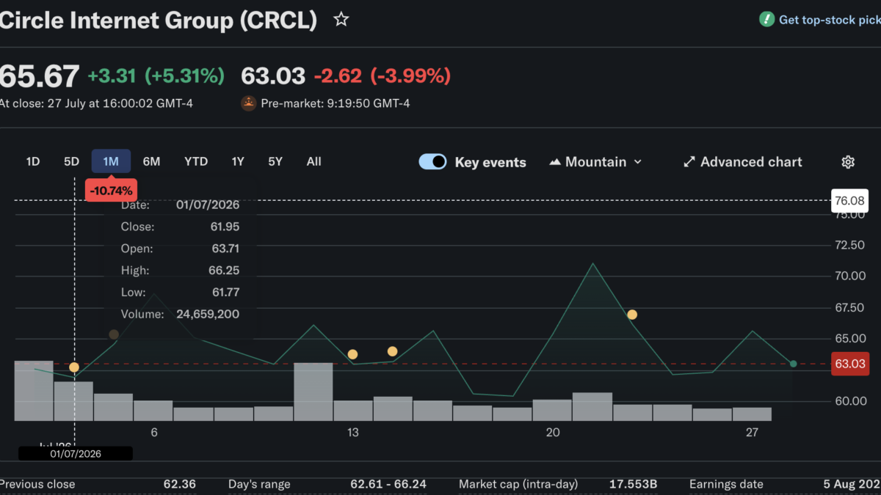
Task: Click the green current-price dot at chart end
Action: [x=793, y=364]
